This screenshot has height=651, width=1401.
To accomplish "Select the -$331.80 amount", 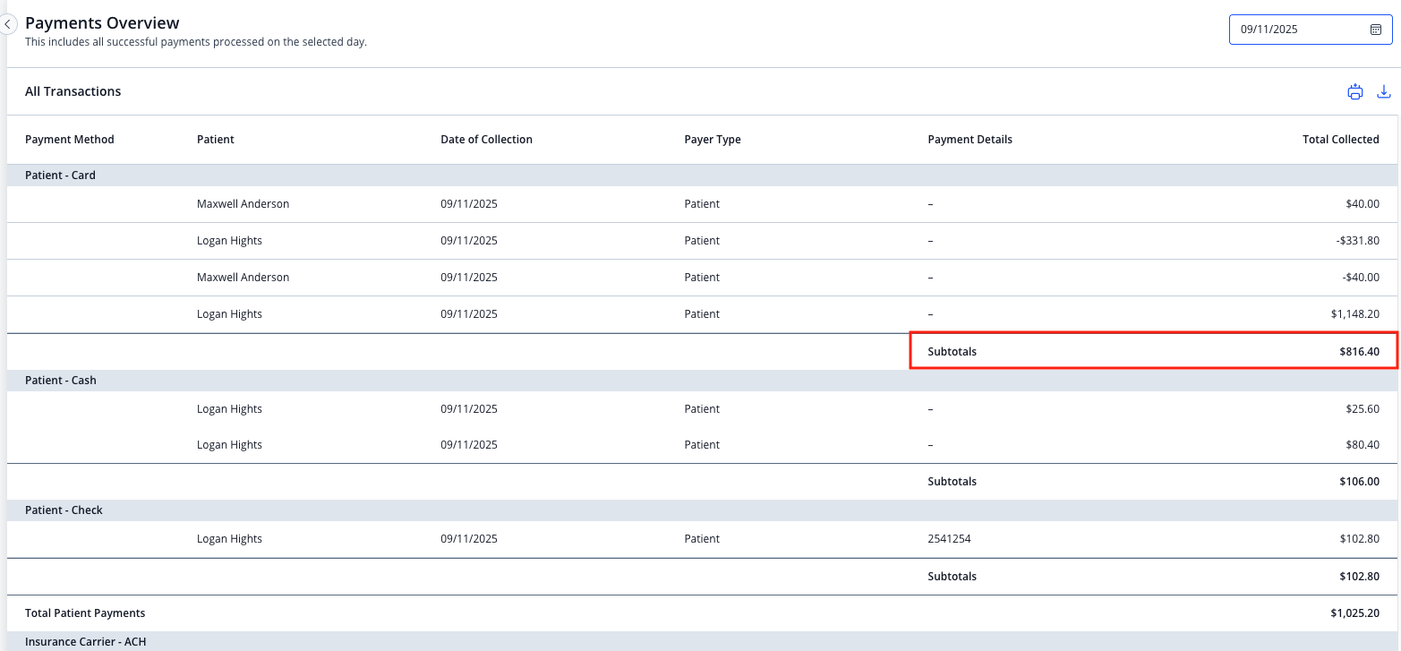I will pos(1358,241).
